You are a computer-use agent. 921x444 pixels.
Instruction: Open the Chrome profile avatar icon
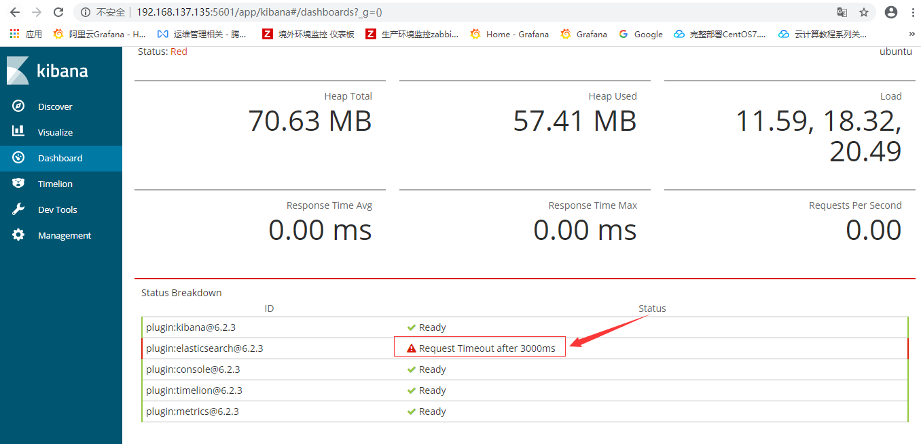point(890,11)
